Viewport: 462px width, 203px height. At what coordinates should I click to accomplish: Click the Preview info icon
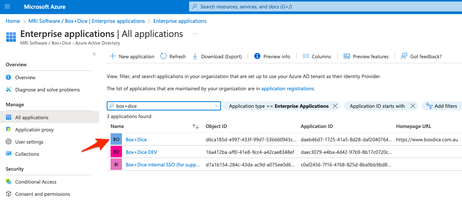pos(257,56)
